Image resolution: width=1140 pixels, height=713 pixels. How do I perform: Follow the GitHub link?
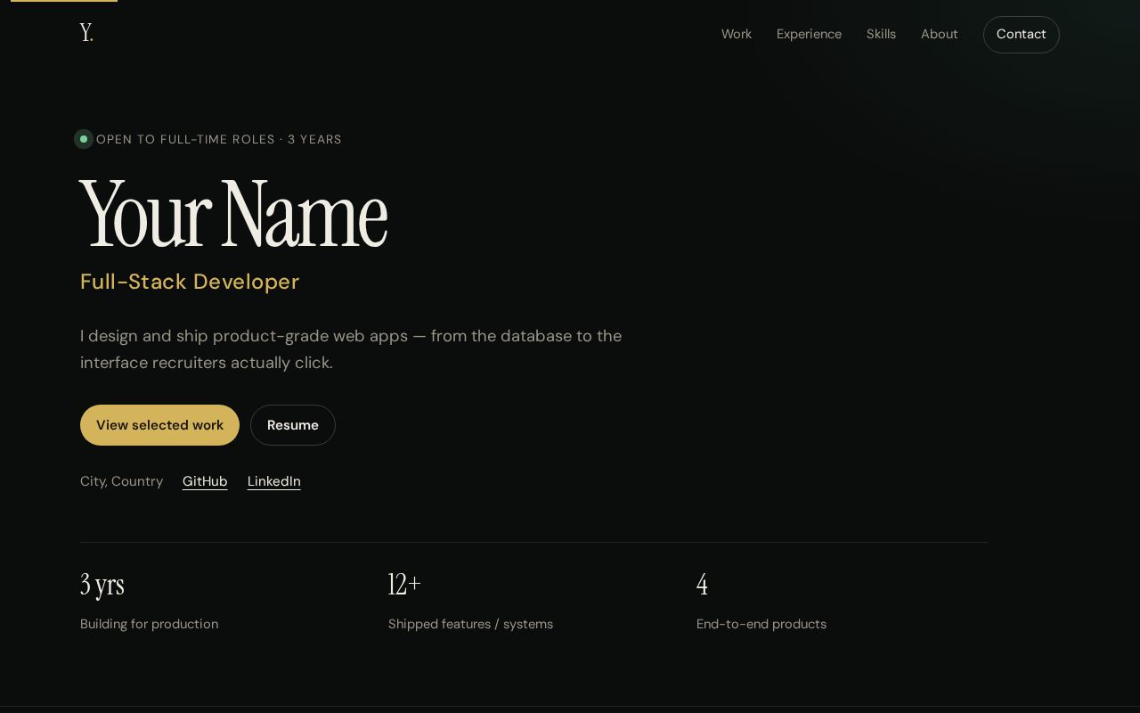coord(205,481)
